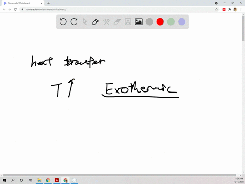Screen dimensions: 245x184
Task: Select the pointer selection tool
Action: [x=85, y=22]
